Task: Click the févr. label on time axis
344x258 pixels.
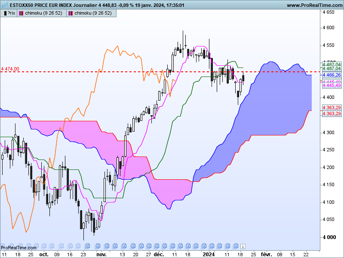Action: click(266, 255)
